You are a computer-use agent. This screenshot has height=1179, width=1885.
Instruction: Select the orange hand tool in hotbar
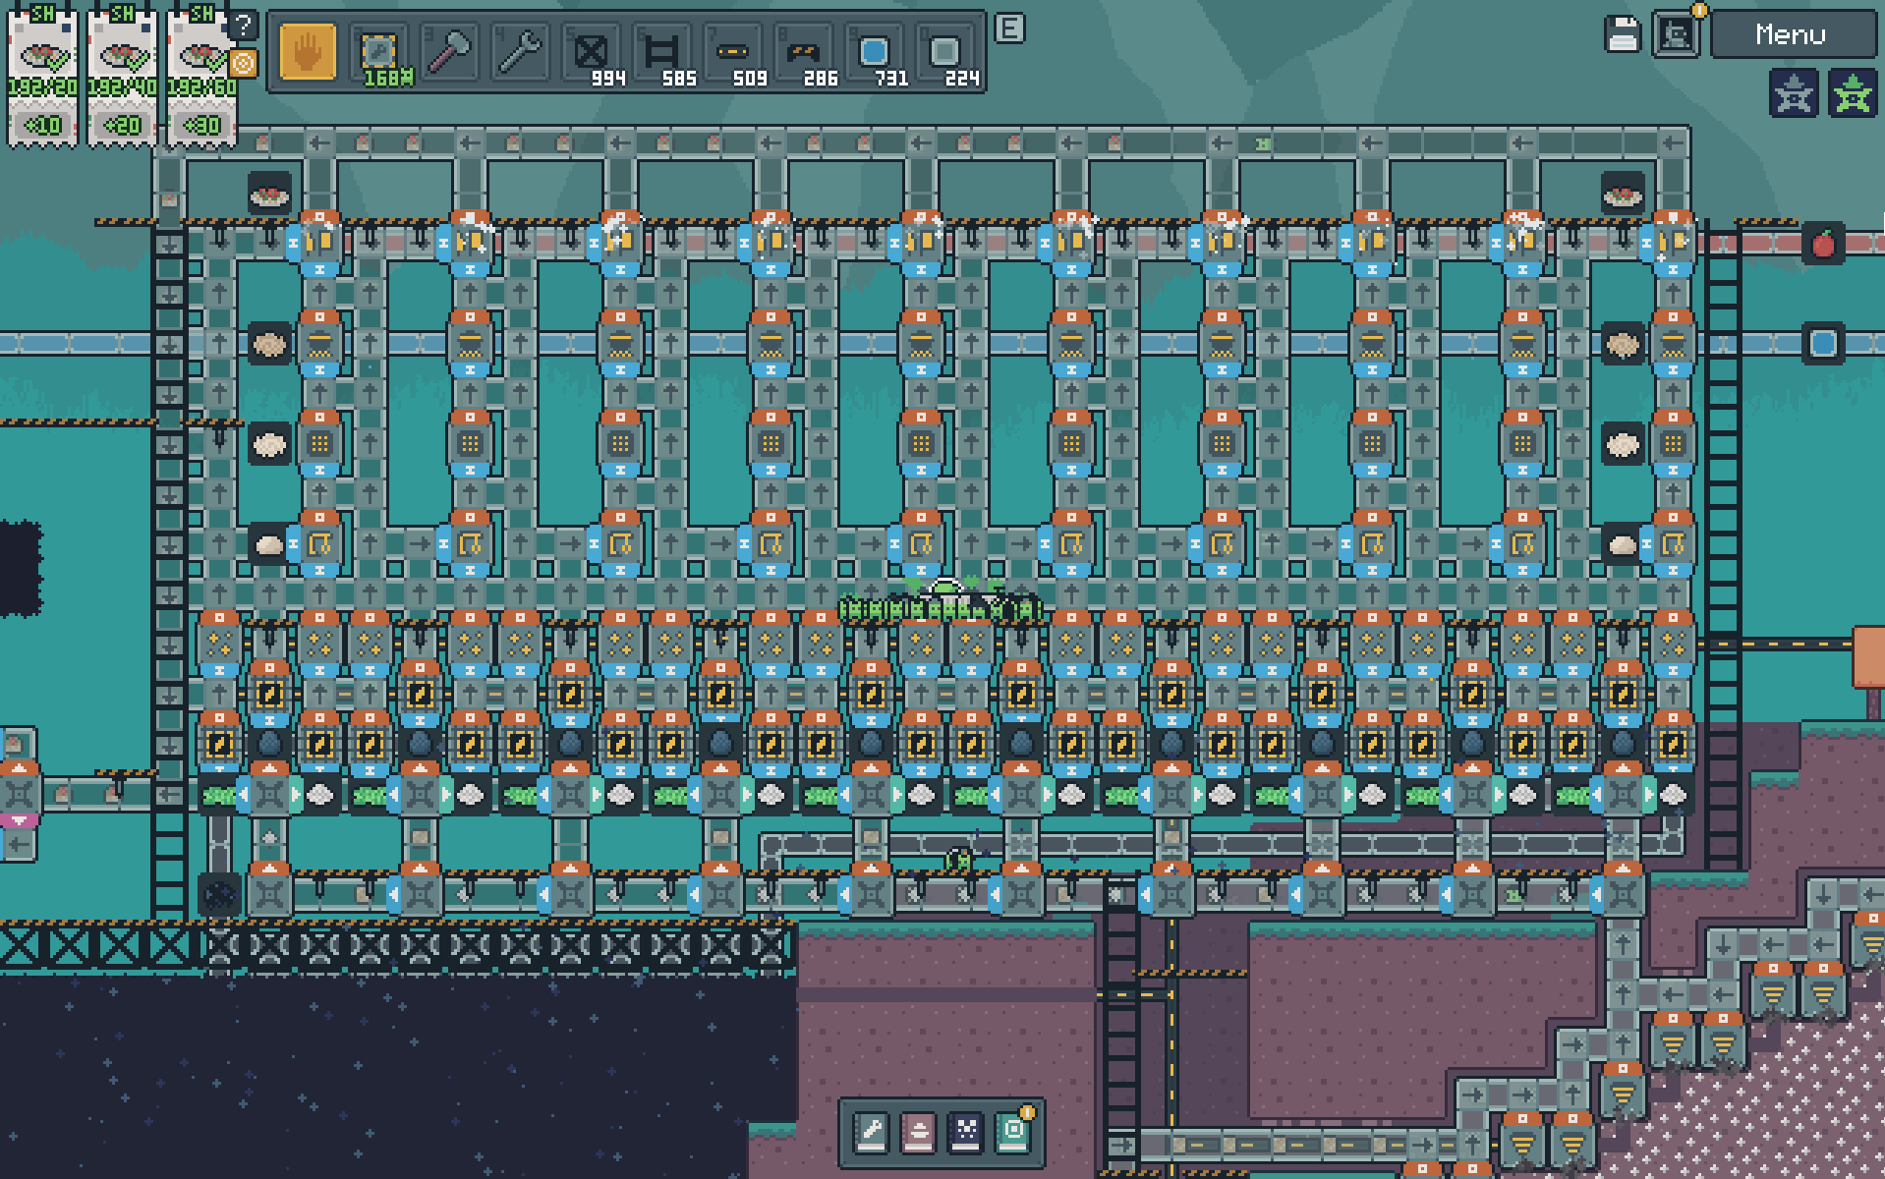[308, 52]
